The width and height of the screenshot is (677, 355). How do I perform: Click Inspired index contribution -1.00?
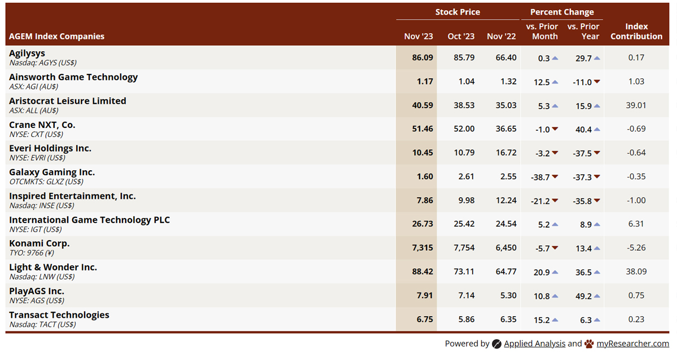[x=636, y=200]
